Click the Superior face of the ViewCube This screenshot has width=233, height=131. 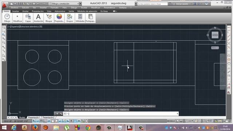215,35
